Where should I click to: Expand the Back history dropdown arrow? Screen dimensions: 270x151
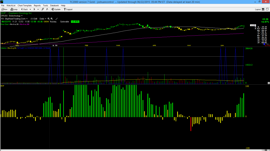pyautogui.click(x=30, y=9)
